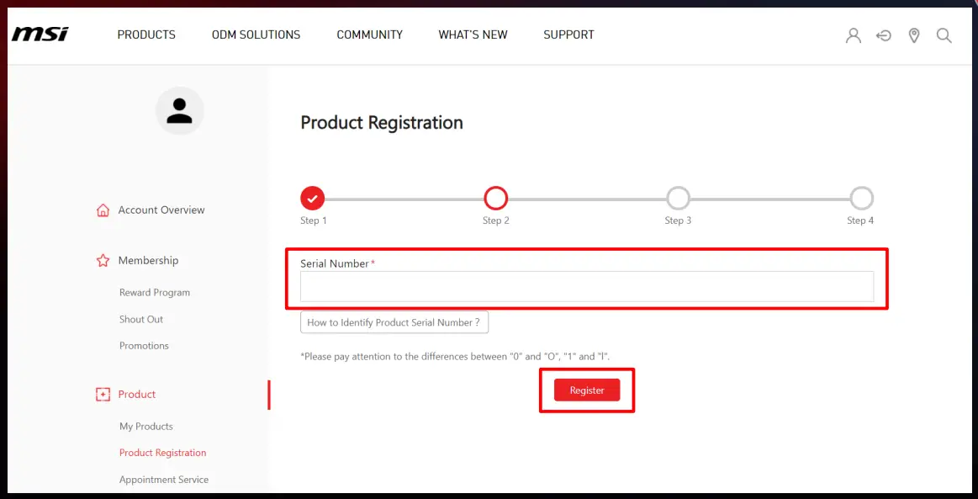Click How to Identify Product Serial Number
Image resolution: width=978 pixels, height=499 pixels.
click(394, 322)
